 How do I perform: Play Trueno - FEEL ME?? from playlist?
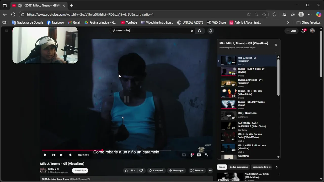tap(247, 105)
